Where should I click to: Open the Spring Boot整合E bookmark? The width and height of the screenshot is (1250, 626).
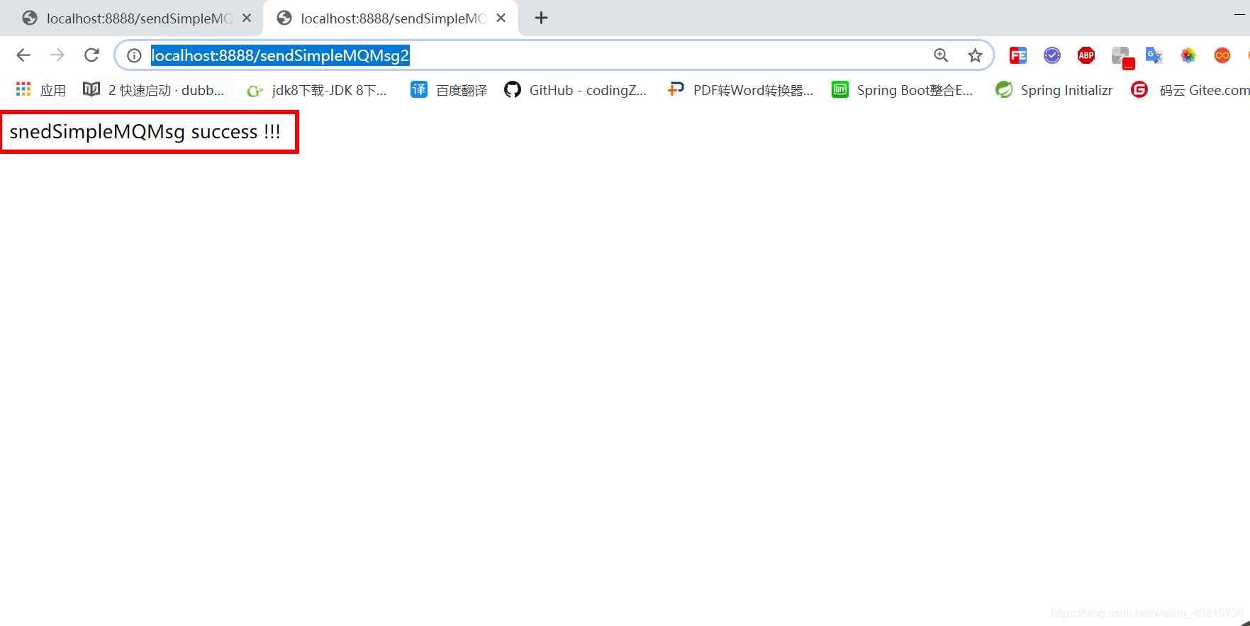tap(902, 90)
